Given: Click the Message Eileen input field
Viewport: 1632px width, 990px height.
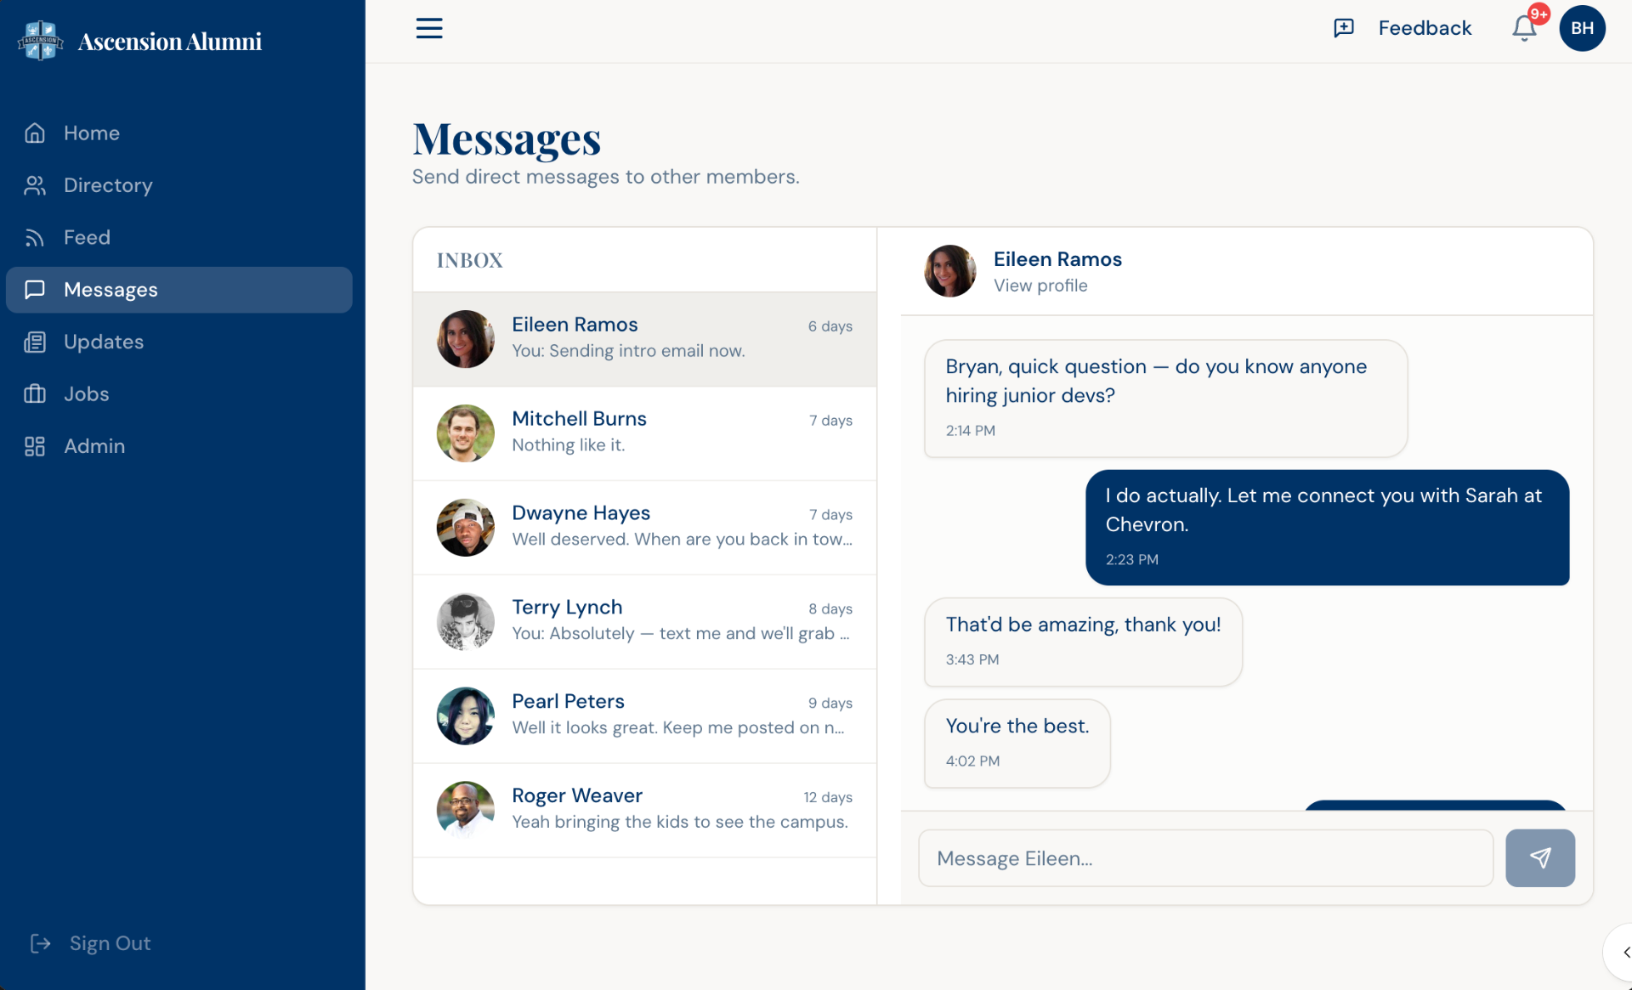Looking at the screenshot, I should 1205,858.
